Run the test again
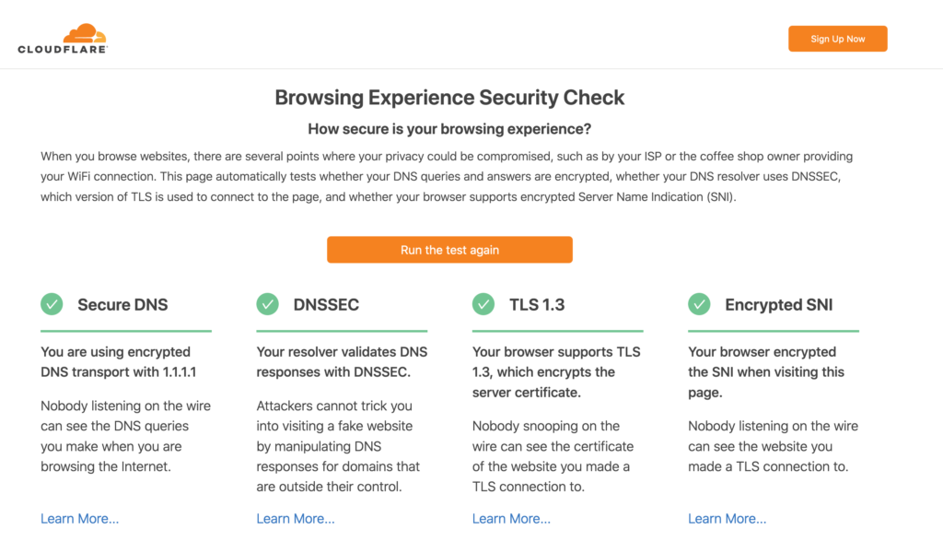Image resolution: width=943 pixels, height=553 pixels. click(449, 250)
